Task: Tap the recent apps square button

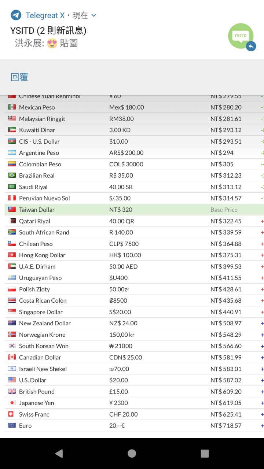Action: [x=205, y=454]
